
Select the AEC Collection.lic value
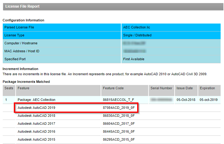[x=137, y=27]
